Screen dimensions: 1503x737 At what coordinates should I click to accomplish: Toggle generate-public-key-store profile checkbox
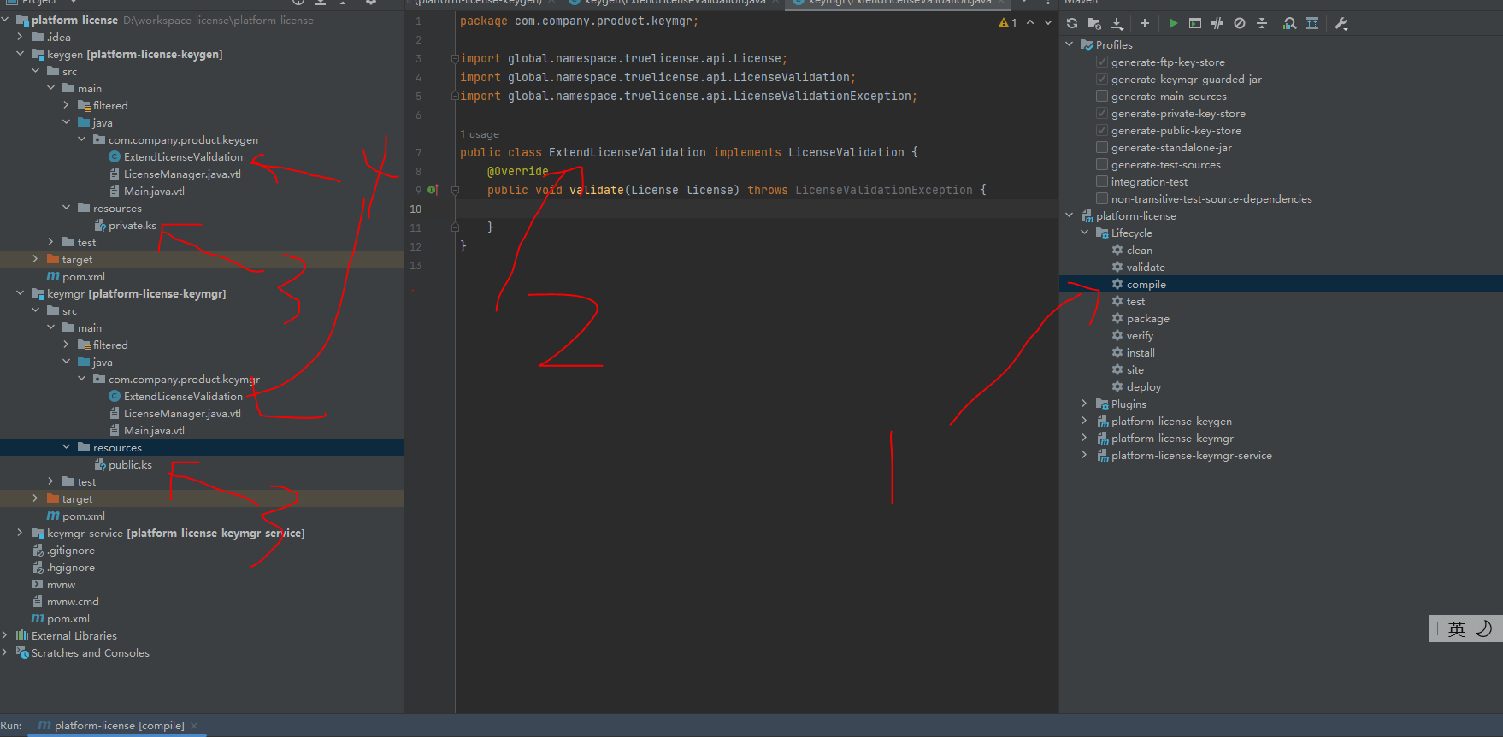(1102, 130)
